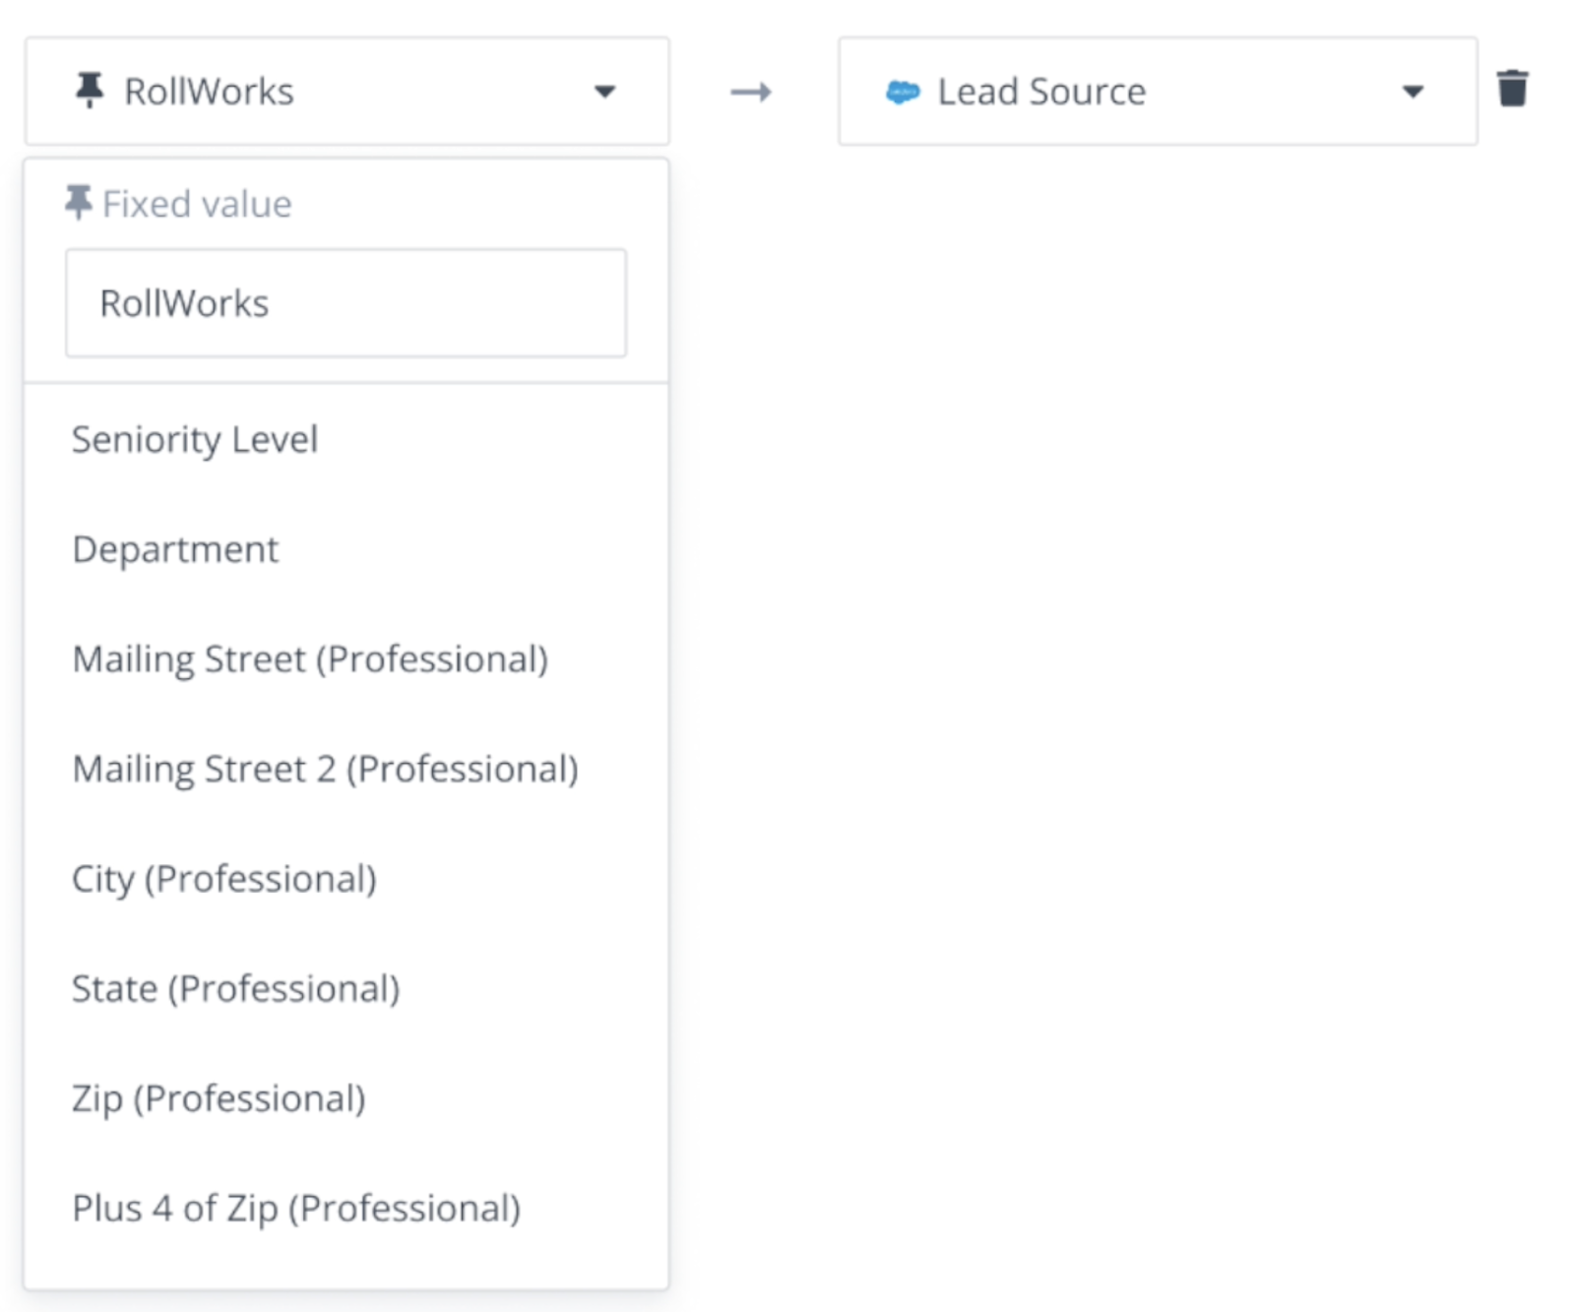Open the Lead Source dropdown arrow

pyautogui.click(x=1413, y=92)
